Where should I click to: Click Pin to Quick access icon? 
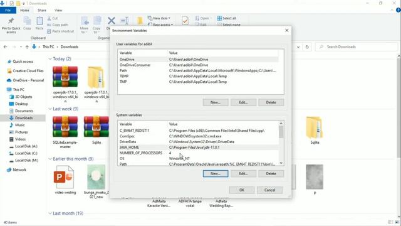tap(11, 21)
